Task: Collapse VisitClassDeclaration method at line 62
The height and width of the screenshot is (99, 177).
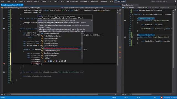Action: (x=12, y=72)
